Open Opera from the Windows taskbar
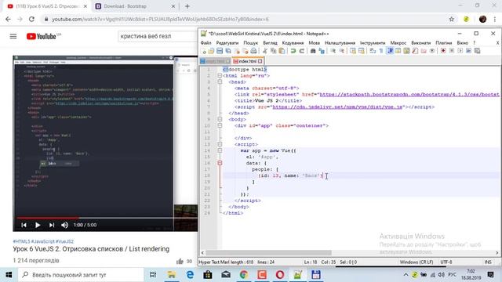This screenshot has height=282, width=502. click(280, 275)
